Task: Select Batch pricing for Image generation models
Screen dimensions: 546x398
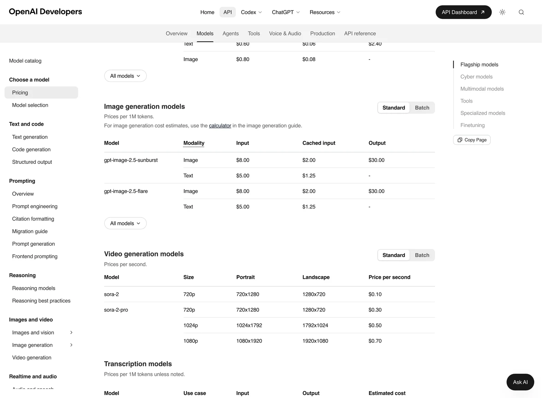Action: click(422, 108)
